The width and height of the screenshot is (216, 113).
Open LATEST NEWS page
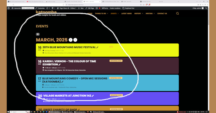[126, 14]
